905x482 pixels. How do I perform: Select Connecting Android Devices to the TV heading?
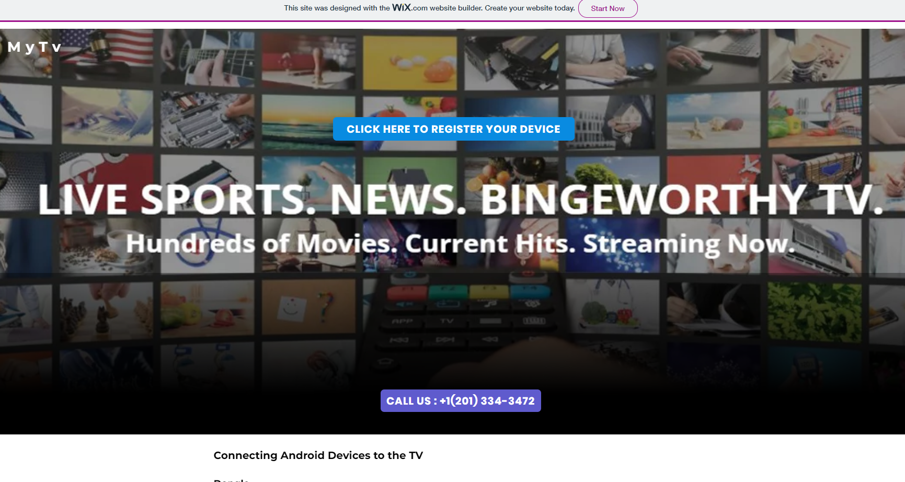point(318,455)
